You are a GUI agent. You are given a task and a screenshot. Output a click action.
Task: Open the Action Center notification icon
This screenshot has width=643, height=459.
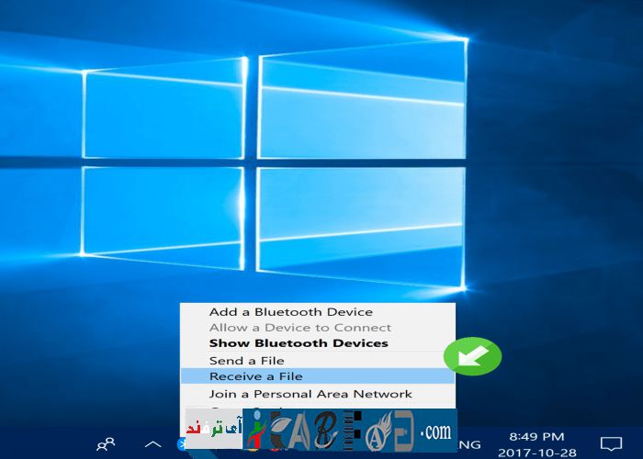pos(611,444)
